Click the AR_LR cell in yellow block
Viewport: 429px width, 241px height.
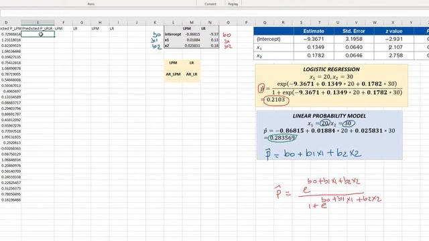click(x=192, y=74)
